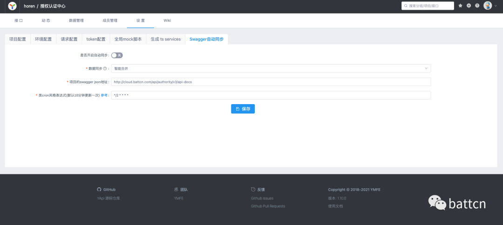Expand the user menu arrow beside avatar
Image resolution: width=503 pixels, height=225 pixels.
(x=496, y=6)
